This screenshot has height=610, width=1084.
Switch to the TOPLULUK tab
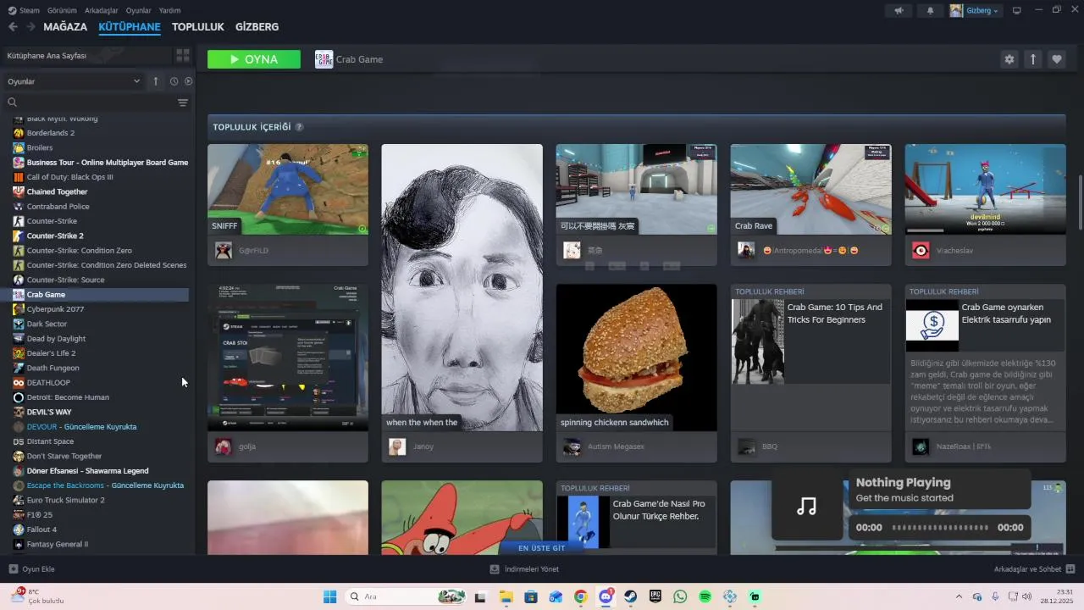198,27
